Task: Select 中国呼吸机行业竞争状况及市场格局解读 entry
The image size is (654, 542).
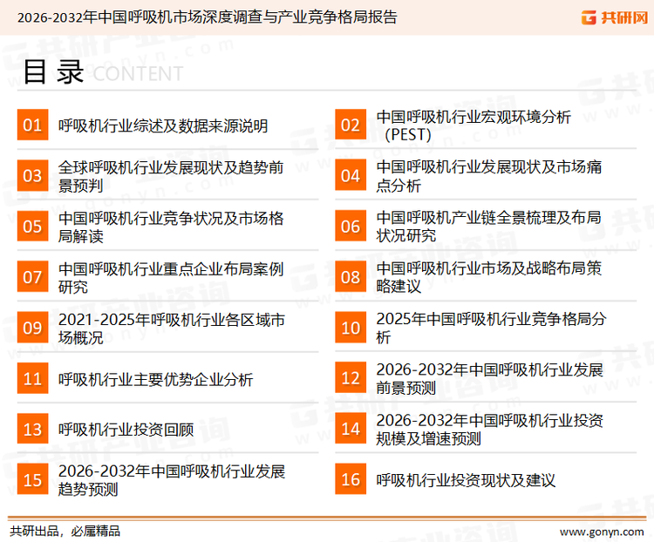Action: pyautogui.click(x=171, y=227)
